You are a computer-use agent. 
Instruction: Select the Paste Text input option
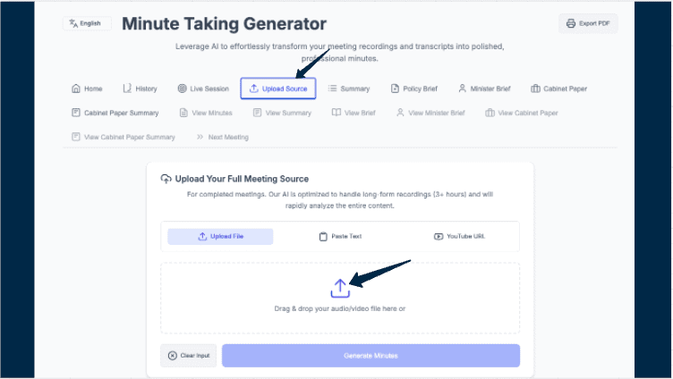tap(340, 237)
